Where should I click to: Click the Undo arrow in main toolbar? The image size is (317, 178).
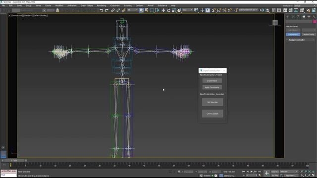point(101,10)
